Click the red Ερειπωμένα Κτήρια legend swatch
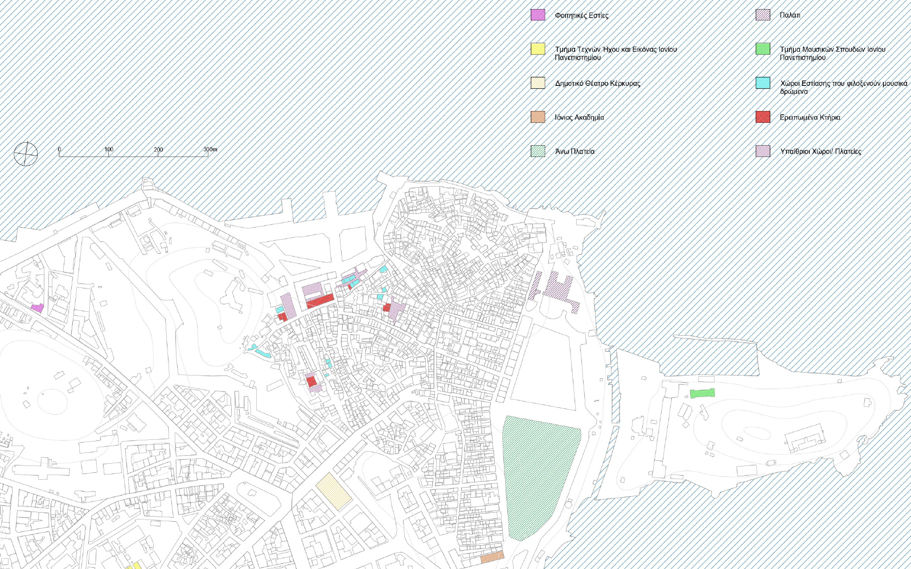This screenshot has height=569, width=911. pos(763,117)
